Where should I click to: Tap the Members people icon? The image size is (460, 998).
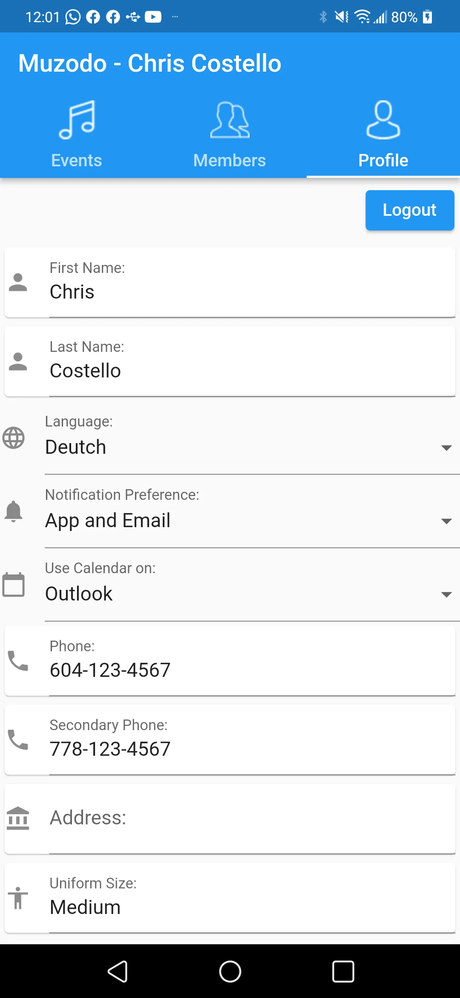tap(230, 119)
